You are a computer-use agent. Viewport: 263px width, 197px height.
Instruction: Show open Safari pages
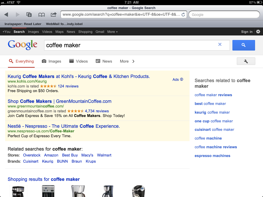[x=29, y=15]
